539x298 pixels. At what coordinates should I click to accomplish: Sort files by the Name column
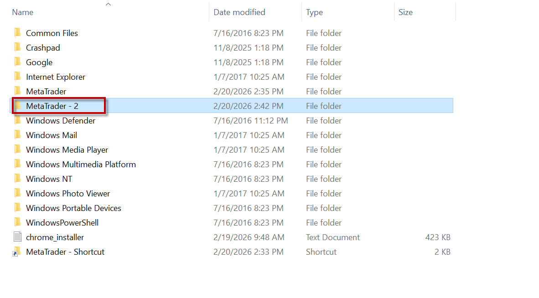point(23,12)
